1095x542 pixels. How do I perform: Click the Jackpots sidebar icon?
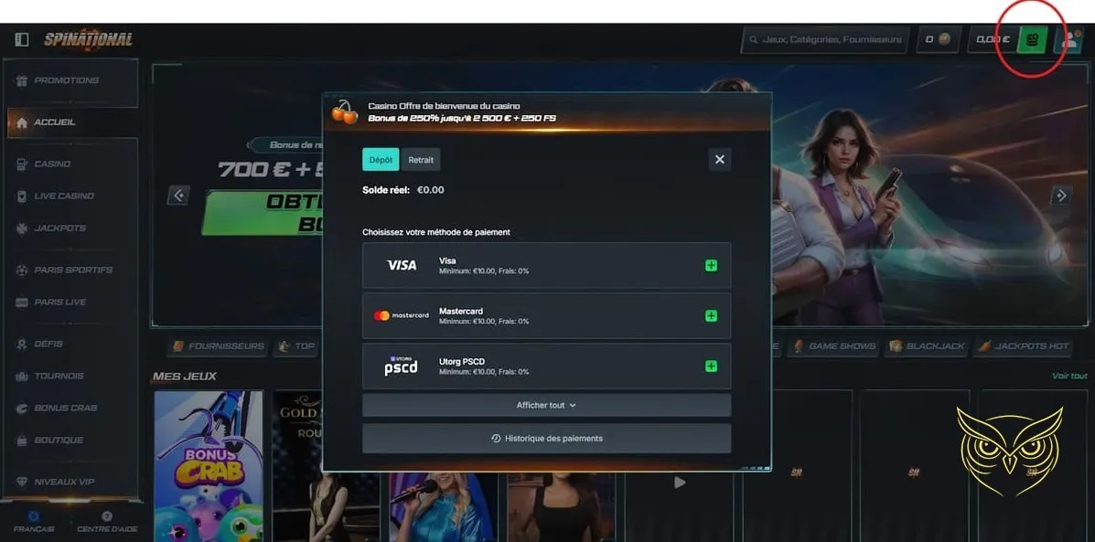pyautogui.click(x=20, y=228)
